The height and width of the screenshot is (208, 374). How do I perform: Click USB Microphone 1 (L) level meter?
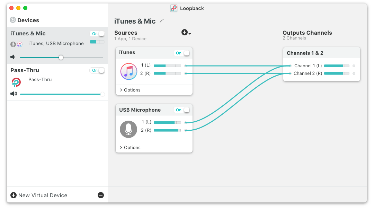click(x=167, y=122)
